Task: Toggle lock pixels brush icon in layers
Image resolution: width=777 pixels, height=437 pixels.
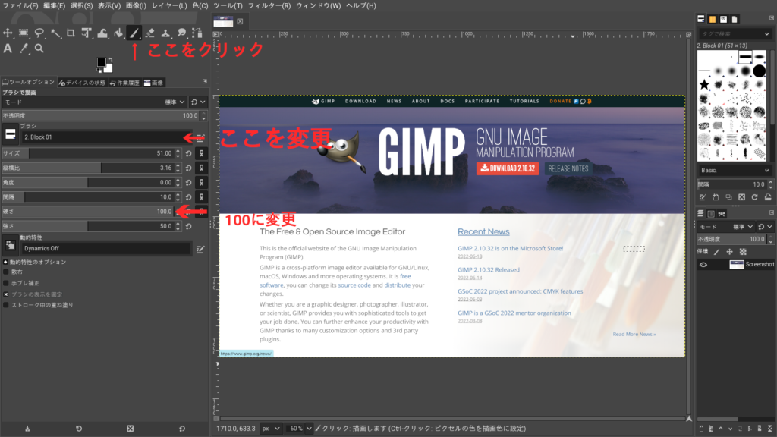Action: coord(716,252)
